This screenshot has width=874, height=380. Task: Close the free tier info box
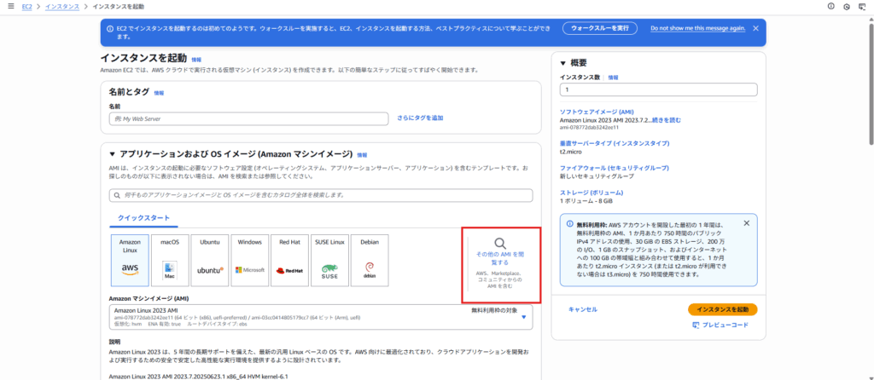point(746,223)
